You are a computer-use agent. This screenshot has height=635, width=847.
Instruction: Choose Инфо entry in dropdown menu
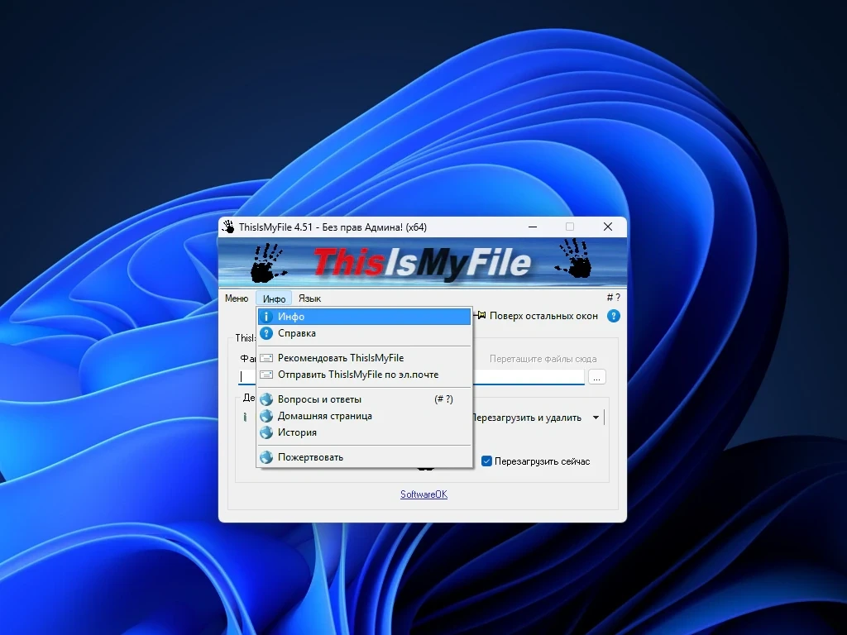364,317
